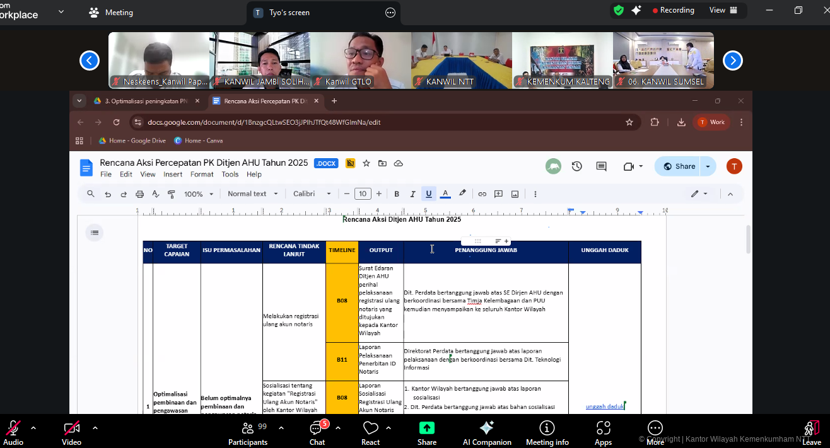
Task: Open the Insert menu
Action: 173,175
